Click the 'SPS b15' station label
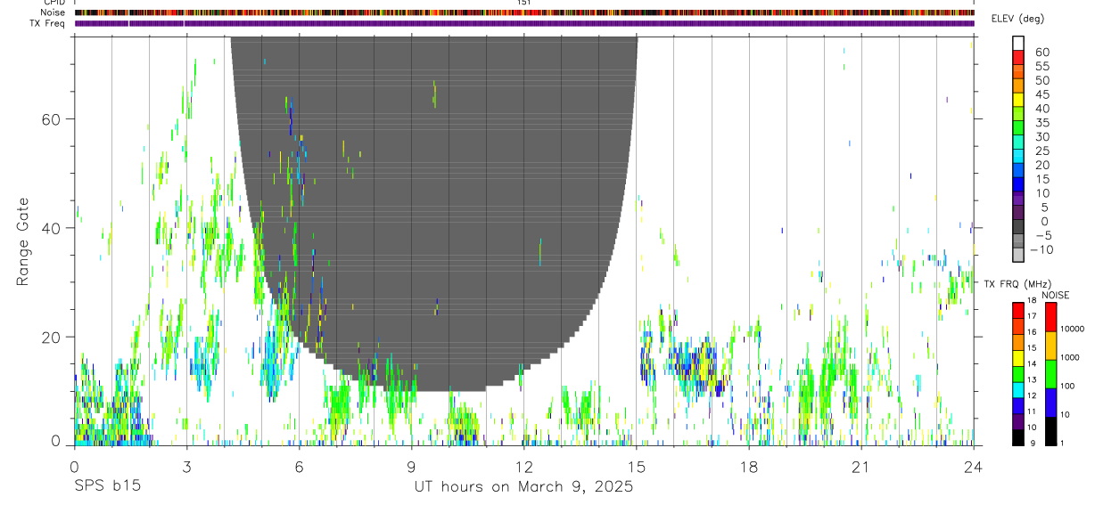The height and width of the screenshot is (505, 1095). point(107,486)
